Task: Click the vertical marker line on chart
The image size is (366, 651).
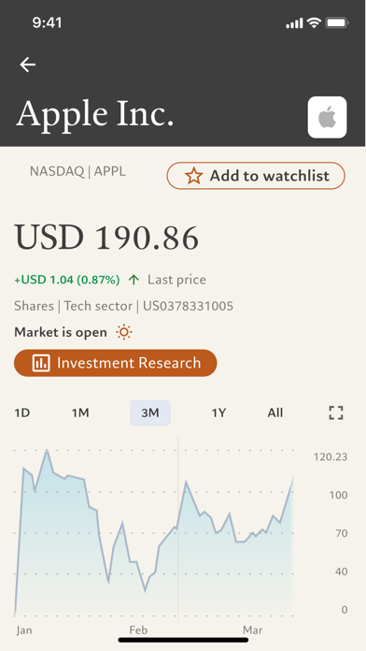Action: (178, 529)
